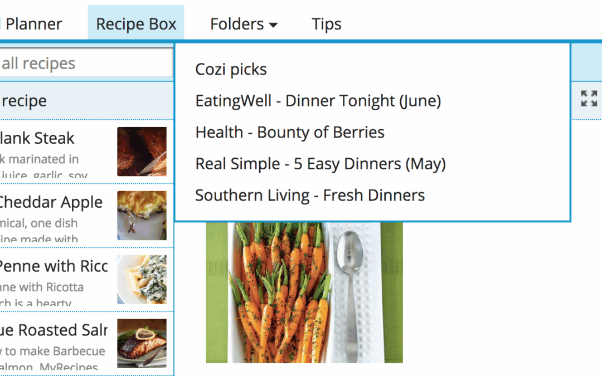Open the Cheddar Apple recipe thumbnail
The image size is (602, 376).
click(x=142, y=216)
